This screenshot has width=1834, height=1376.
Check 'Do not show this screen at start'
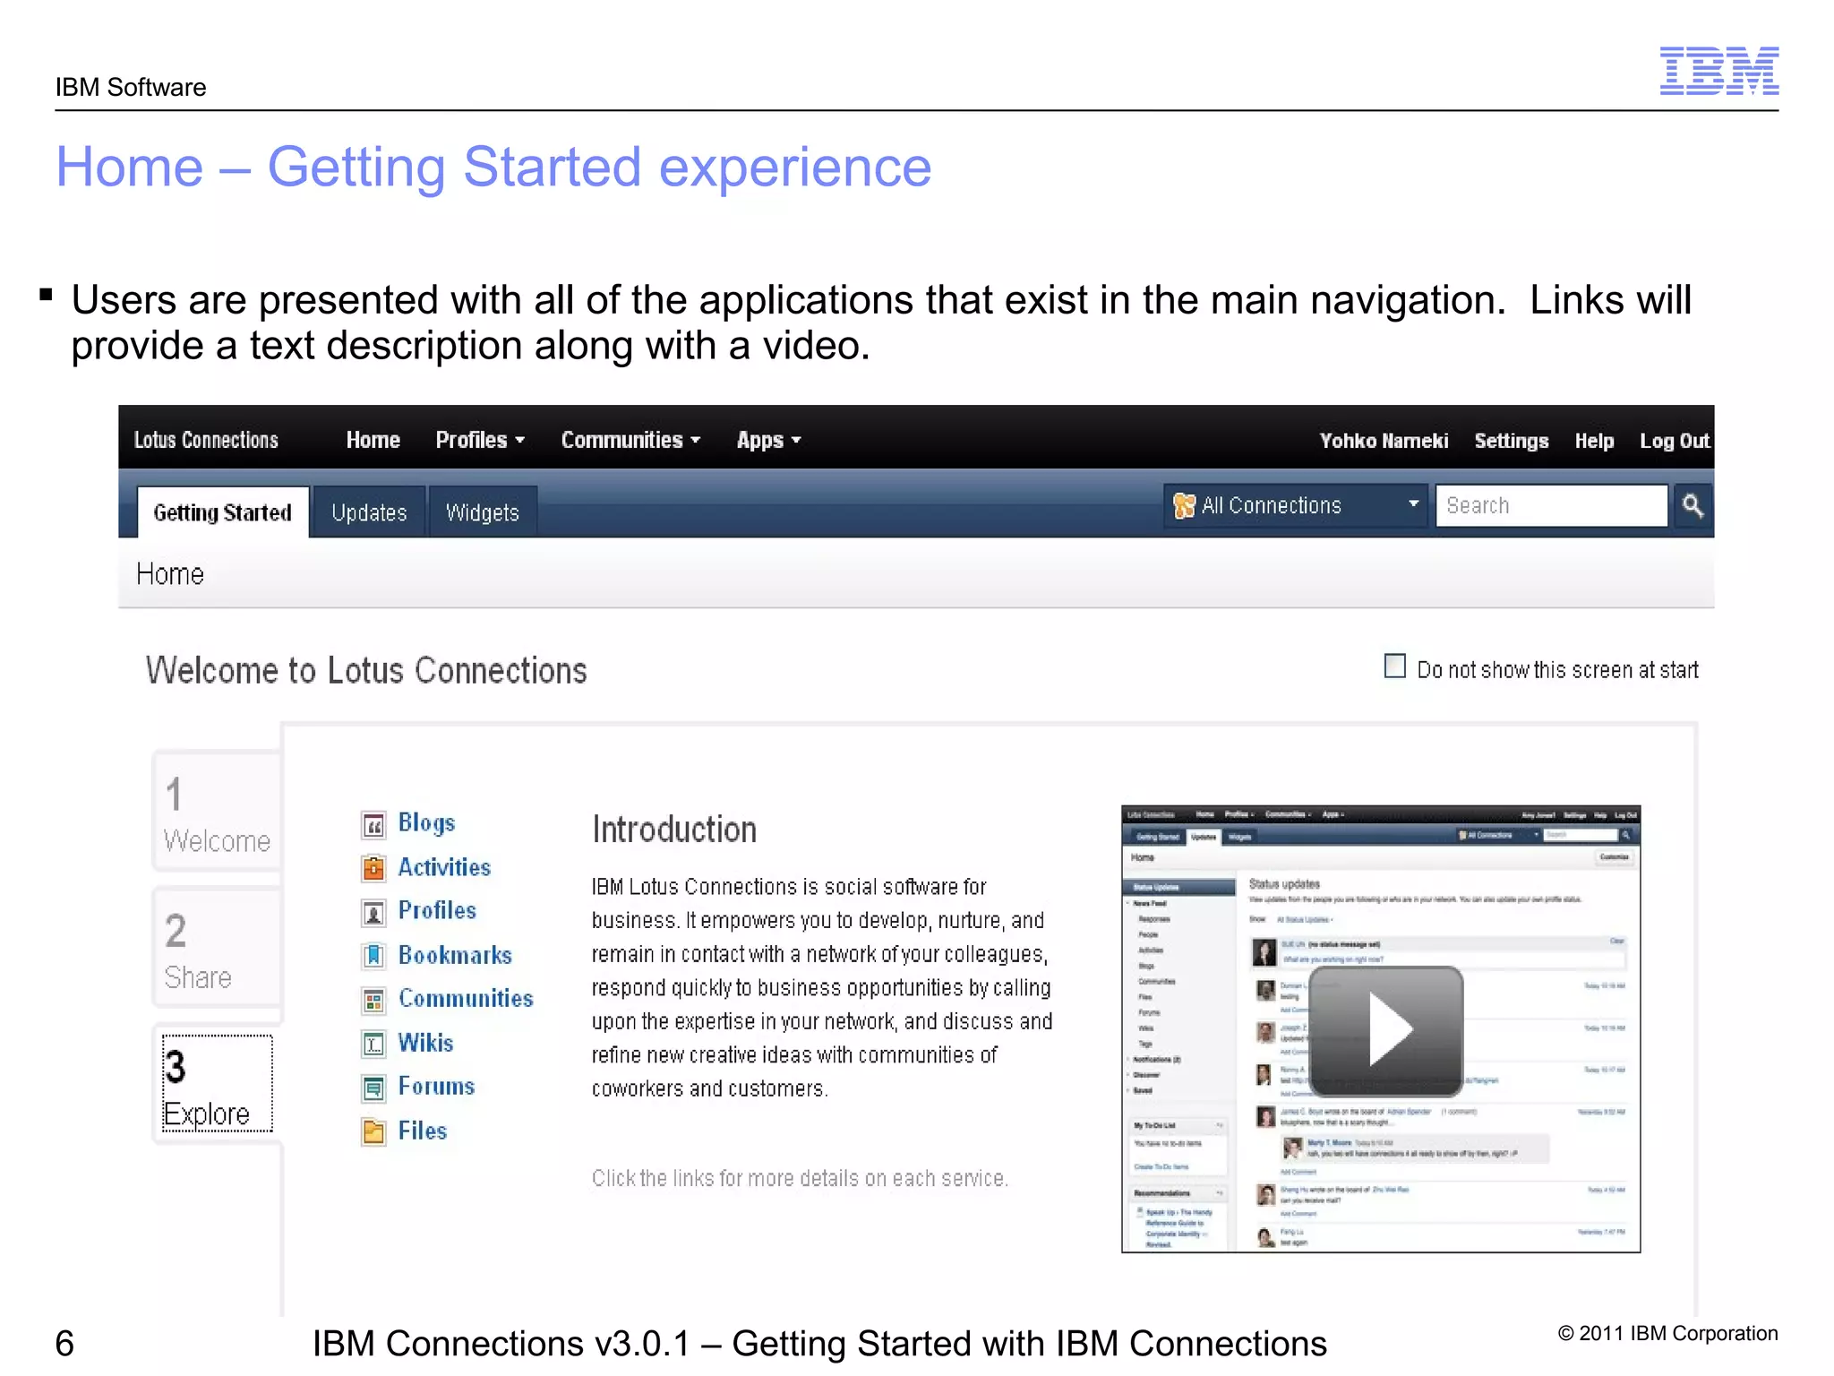click(x=1394, y=666)
